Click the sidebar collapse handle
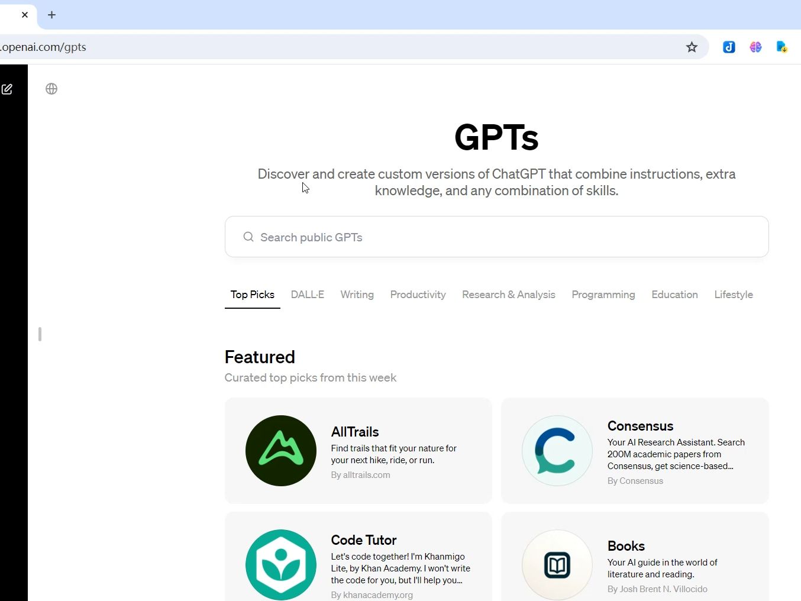Image resolution: width=801 pixels, height=601 pixels. click(40, 334)
